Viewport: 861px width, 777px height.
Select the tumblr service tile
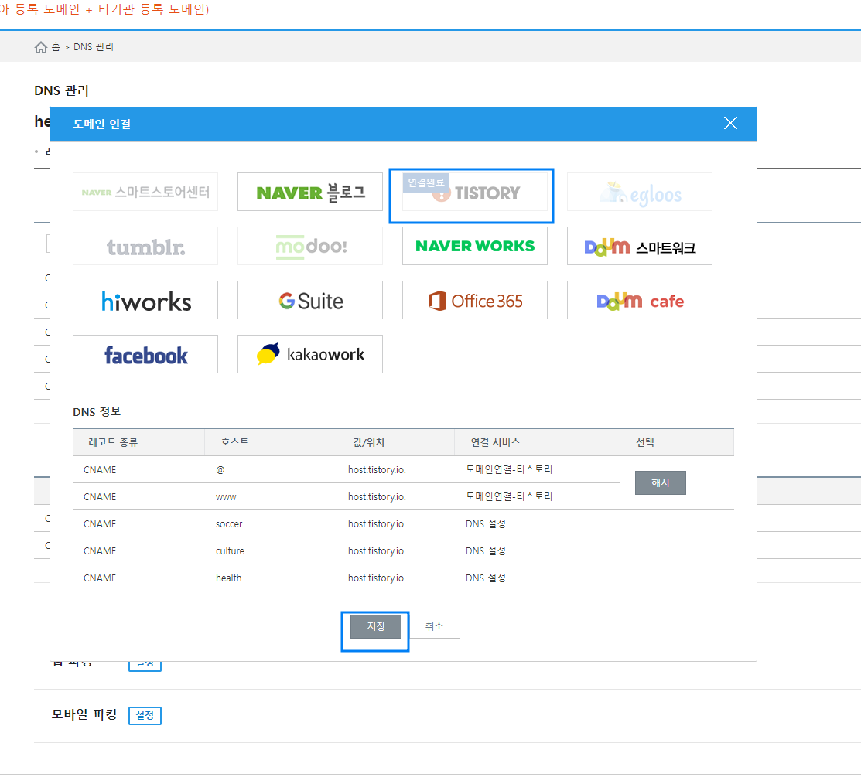[145, 247]
